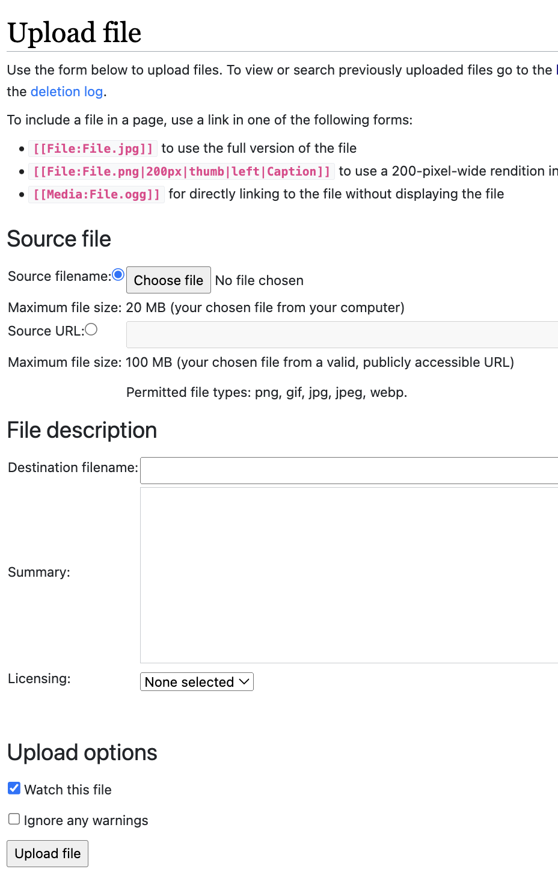Click the Ignore any warnings label
Image resolution: width=558 pixels, height=872 pixels.
(86, 821)
